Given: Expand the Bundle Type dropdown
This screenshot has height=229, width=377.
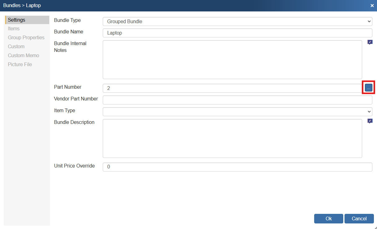Looking at the screenshot, I should coord(237,21).
